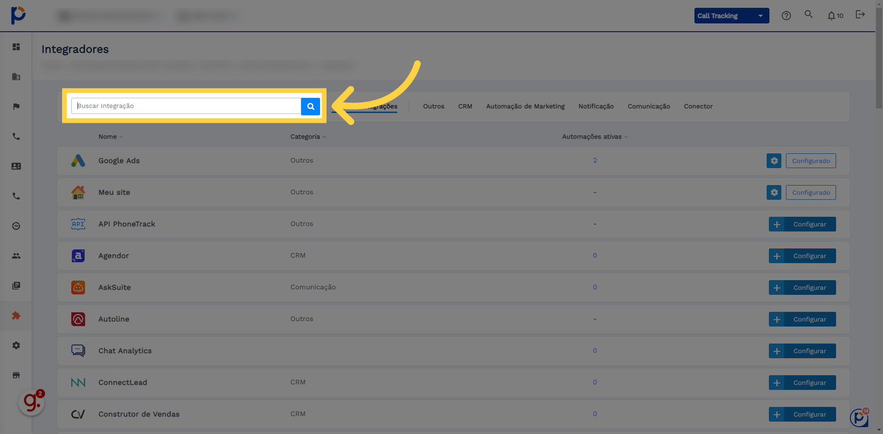Select the Comunicação tab
Image resolution: width=883 pixels, height=434 pixels.
pyautogui.click(x=649, y=107)
